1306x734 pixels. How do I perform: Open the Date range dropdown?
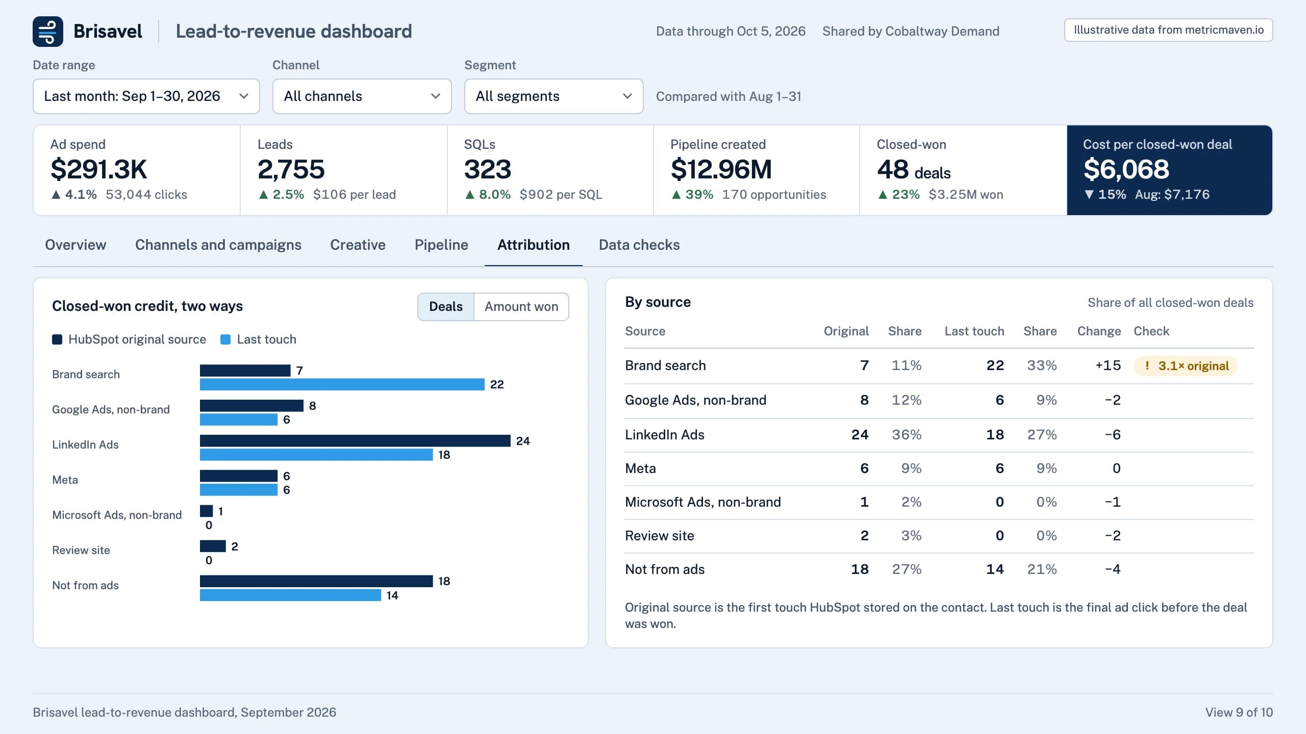[146, 96]
